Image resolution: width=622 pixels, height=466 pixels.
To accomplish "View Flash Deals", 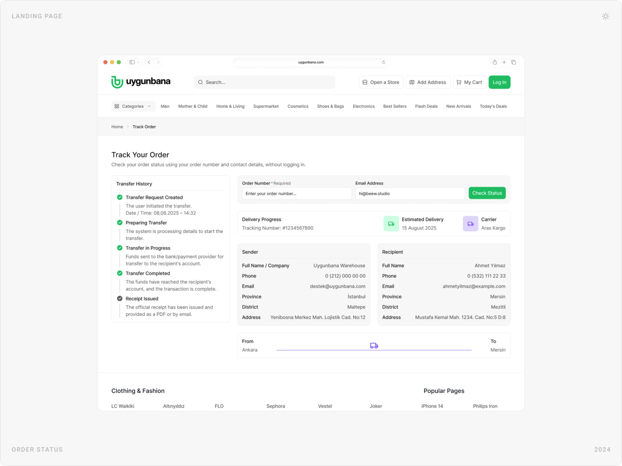I will (x=426, y=106).
